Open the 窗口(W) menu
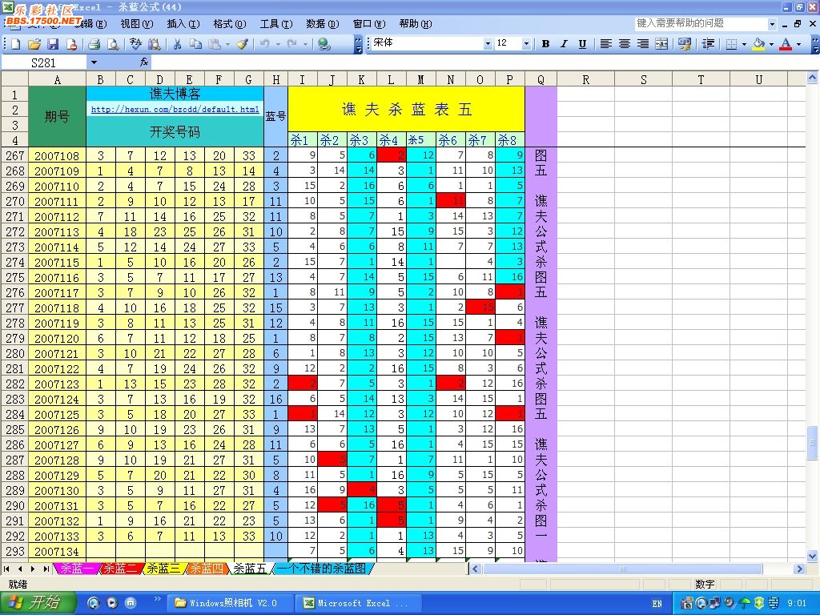The image size is (820, 615). coord(369,23)
